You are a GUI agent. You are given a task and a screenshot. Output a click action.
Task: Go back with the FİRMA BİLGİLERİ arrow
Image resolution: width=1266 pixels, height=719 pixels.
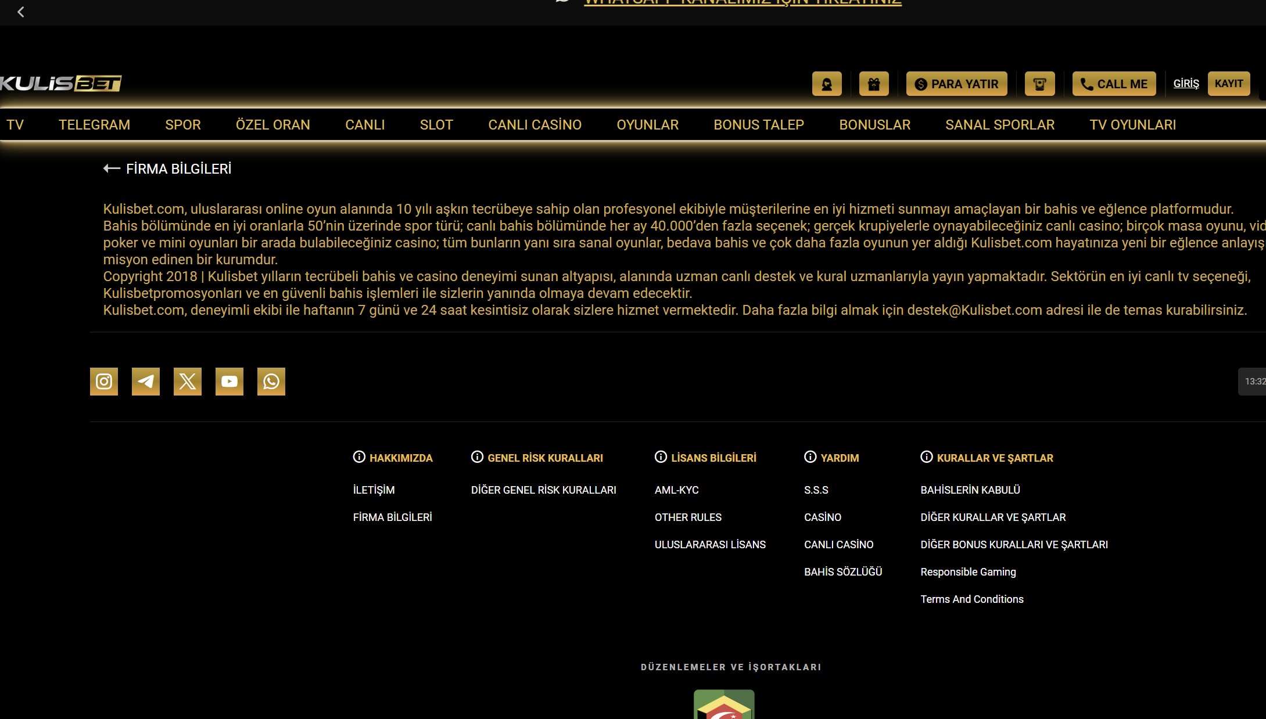pyautogui.click(x=112, y=169)
